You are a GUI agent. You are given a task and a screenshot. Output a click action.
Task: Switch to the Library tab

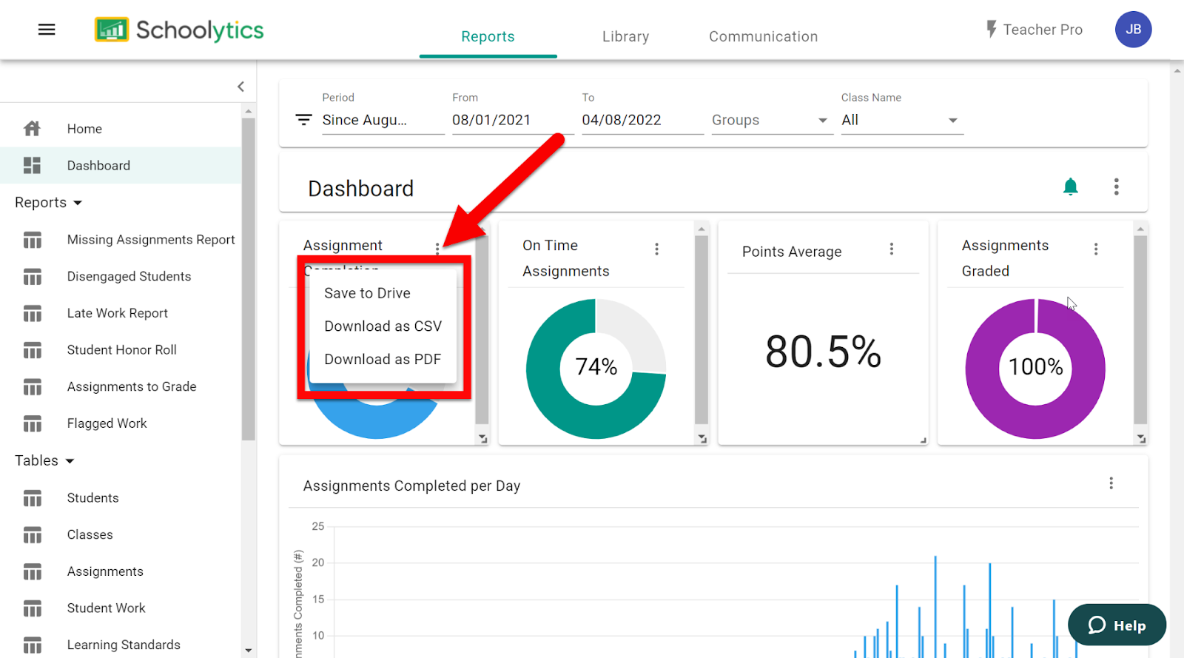coord(625,36)
